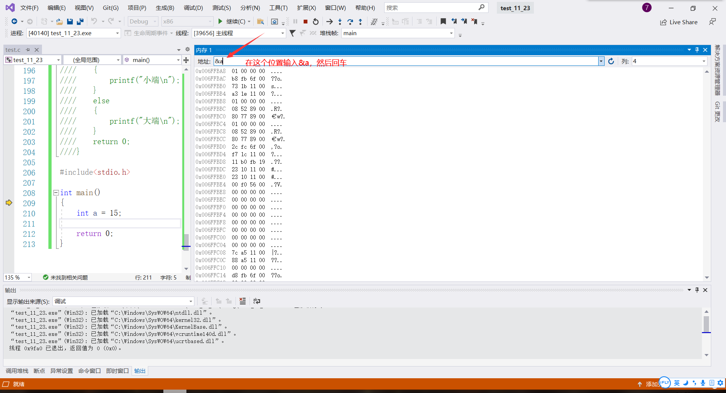Step out of the current function
The image size is (726, 393).
click(x=360, y=22)
